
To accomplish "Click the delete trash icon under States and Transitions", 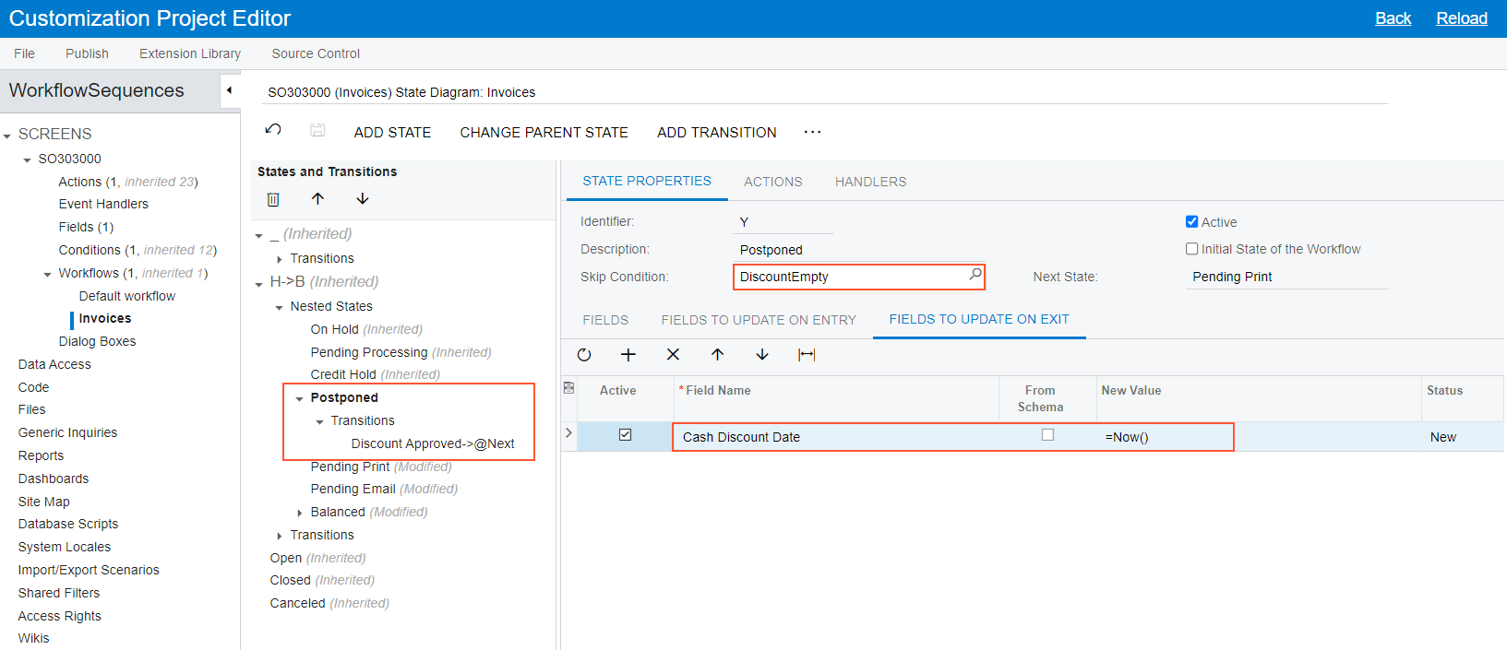I will (x=273, y=199).
